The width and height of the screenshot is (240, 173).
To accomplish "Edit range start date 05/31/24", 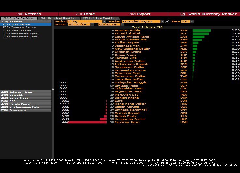I will (x=79, y=24).
